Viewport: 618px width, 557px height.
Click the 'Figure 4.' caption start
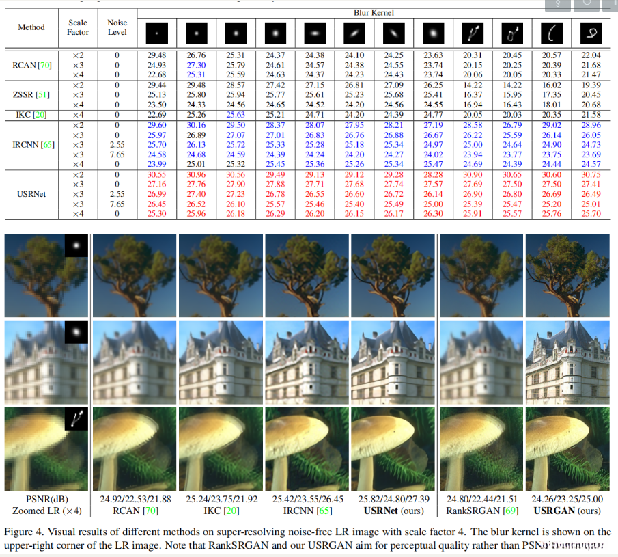[x=23, y=532]
